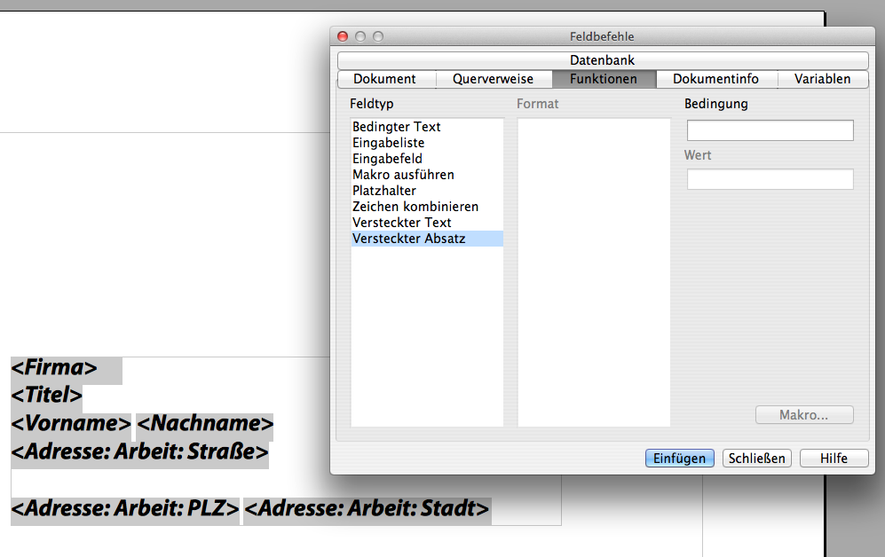
Task: Click the <Adresse: Arbeit: PLZ> field
Action: [125, 508]
